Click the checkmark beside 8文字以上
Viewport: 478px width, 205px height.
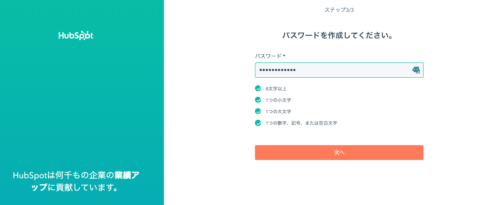click(x=258, y=89)
